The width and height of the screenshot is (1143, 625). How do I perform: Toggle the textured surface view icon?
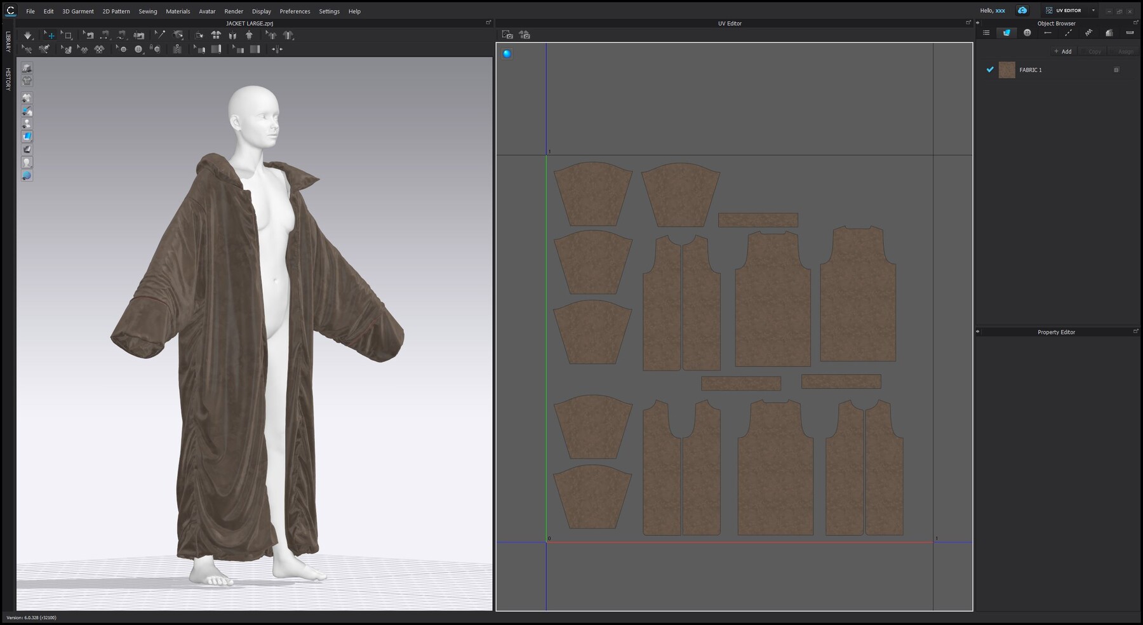point(27,136)
